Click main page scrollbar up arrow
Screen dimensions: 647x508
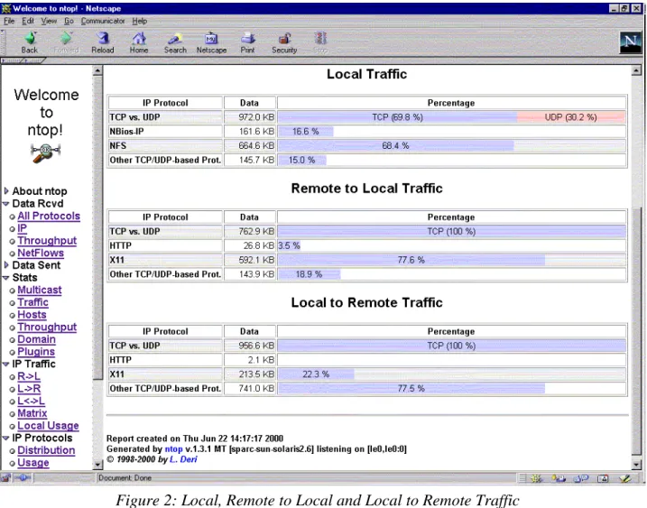pyautogui.click(x=636, y=70)
